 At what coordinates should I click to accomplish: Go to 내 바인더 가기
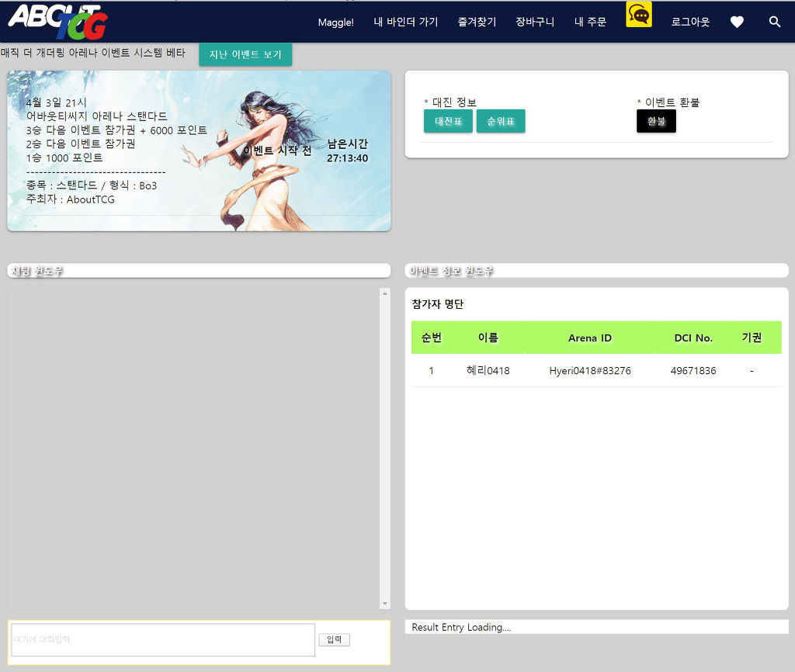(x=405, y=22)
